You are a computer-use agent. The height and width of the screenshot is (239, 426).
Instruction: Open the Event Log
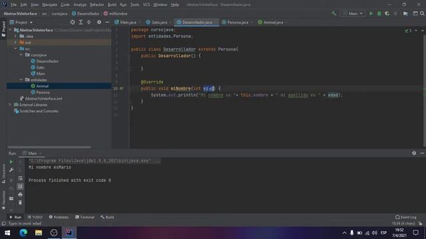[405, 217]
